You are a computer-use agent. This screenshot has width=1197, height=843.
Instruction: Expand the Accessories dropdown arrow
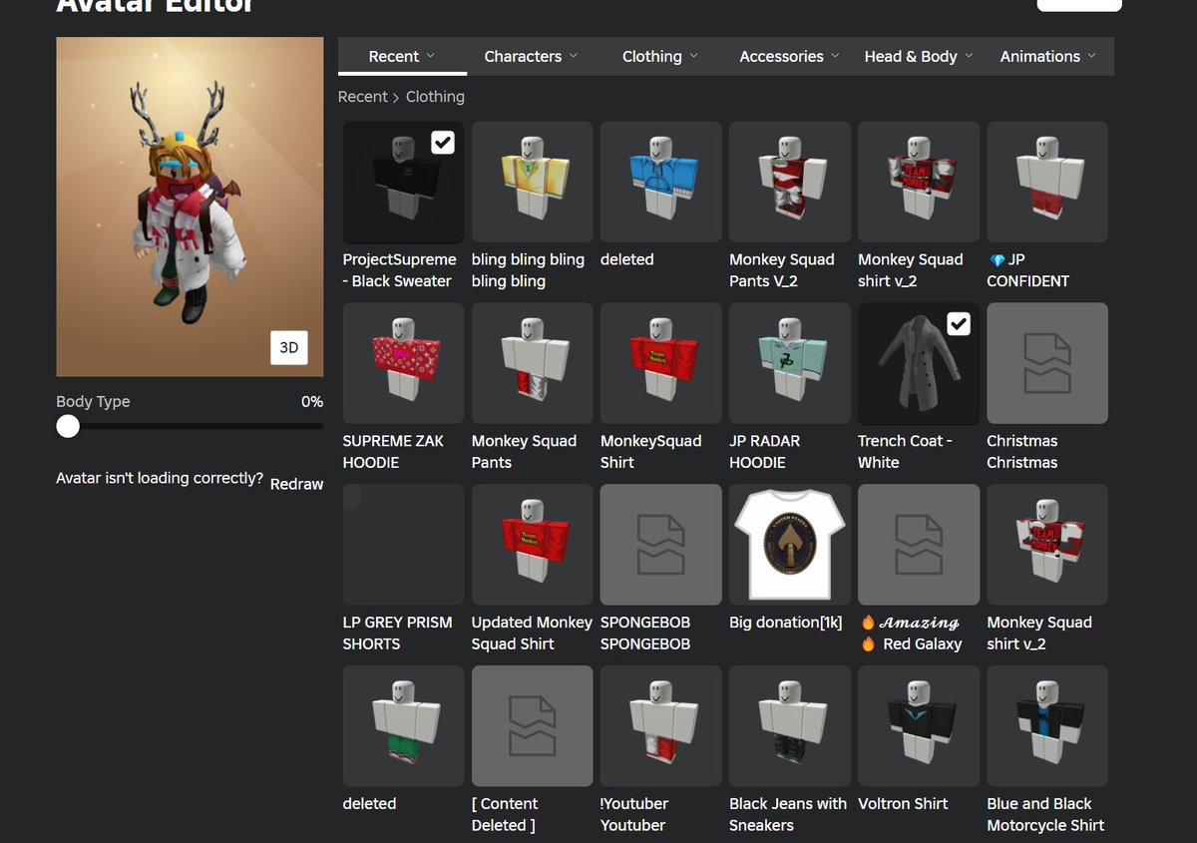pyautogui.click(x=835, y=56)
